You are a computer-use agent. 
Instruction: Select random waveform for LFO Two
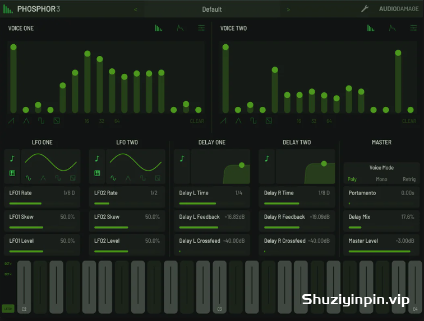point(158,178)
